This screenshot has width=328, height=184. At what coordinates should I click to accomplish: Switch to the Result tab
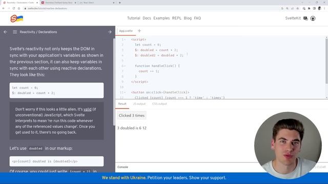(x=122, y=104)
